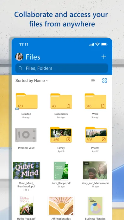Click the search magnifier icon
Image resolution: width=124 pixels, height=220 pixels.
click(x=21, y=68)
